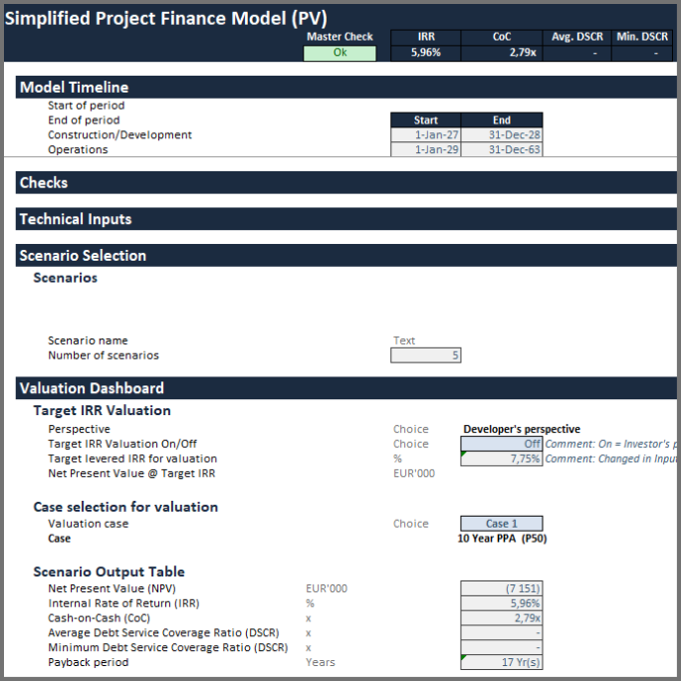681x681 pixels.
Task: Click the Min. DSCR header in summary bar
Action: pyautogui.click(x=641, y=37)
